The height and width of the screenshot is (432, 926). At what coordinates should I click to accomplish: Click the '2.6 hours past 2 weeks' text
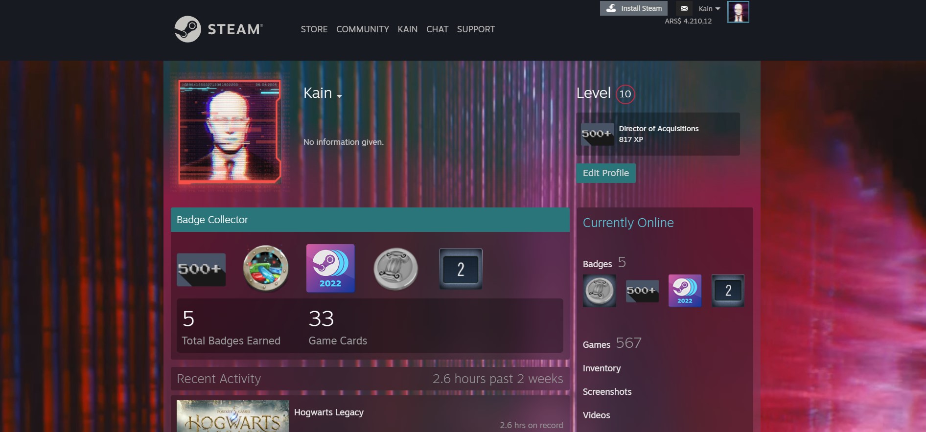point(498,379)
